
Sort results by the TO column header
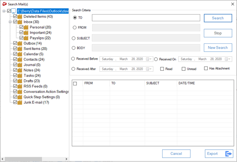click(127, 83)
